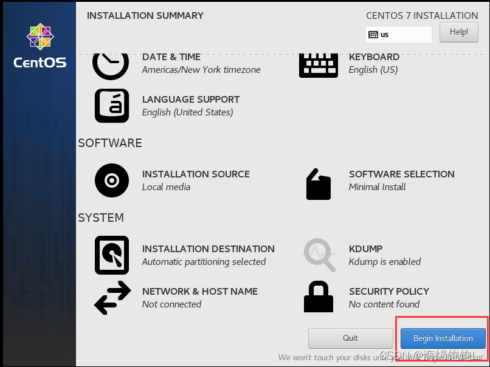Open the INSTALLATION DESTINATION label
This screenshot has height=367, width=490.
(x=209, y=249)
